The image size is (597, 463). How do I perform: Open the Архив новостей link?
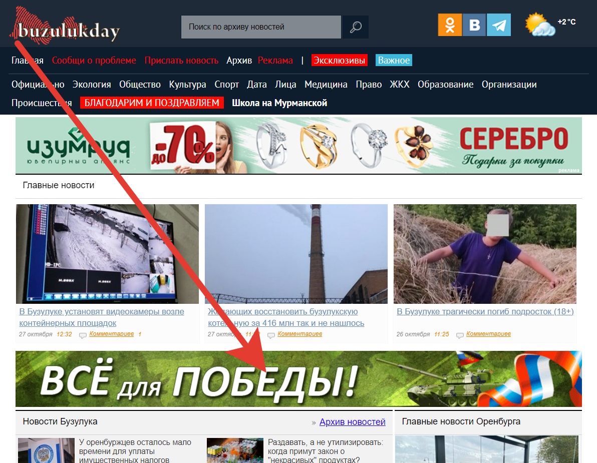click(352, 422)
